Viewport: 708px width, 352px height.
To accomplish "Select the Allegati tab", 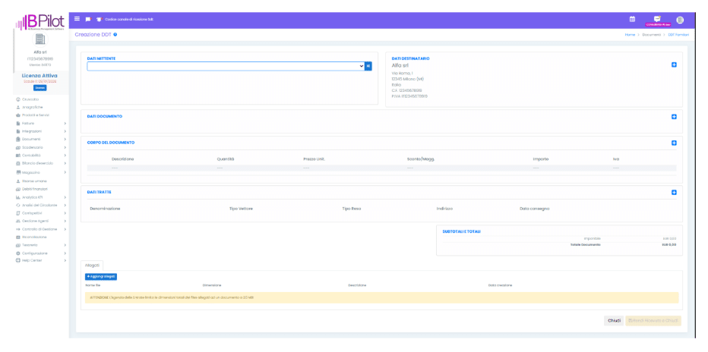I will point(92,265).
